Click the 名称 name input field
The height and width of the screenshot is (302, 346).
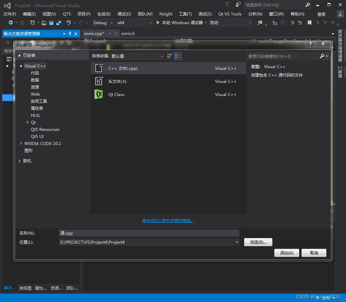coord(149,233)
